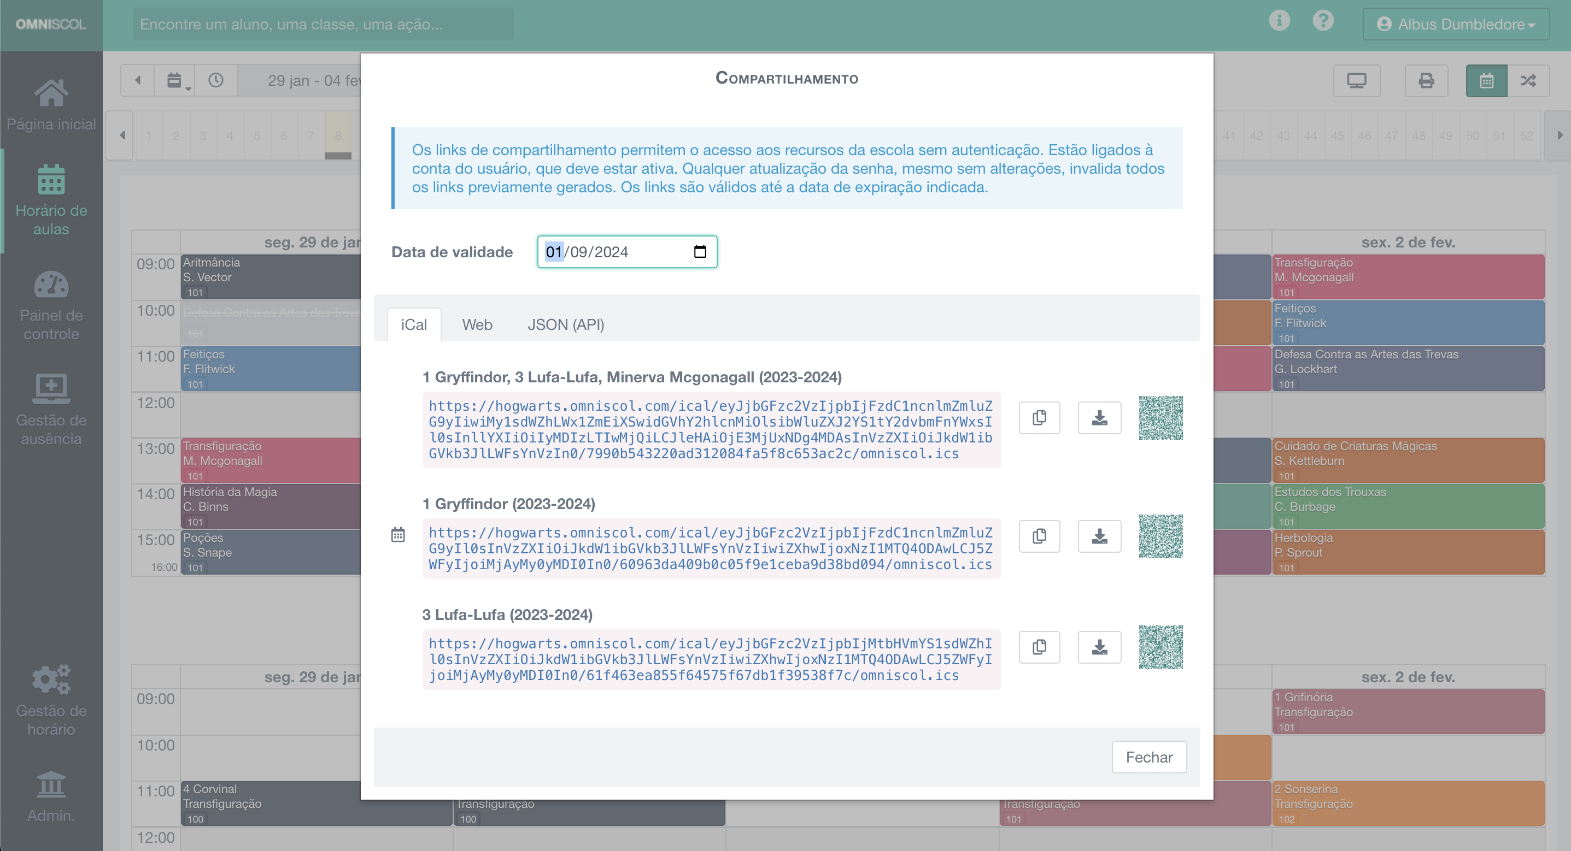
Task: Open the Admin section in the sidebar
Action: [51, 795]
